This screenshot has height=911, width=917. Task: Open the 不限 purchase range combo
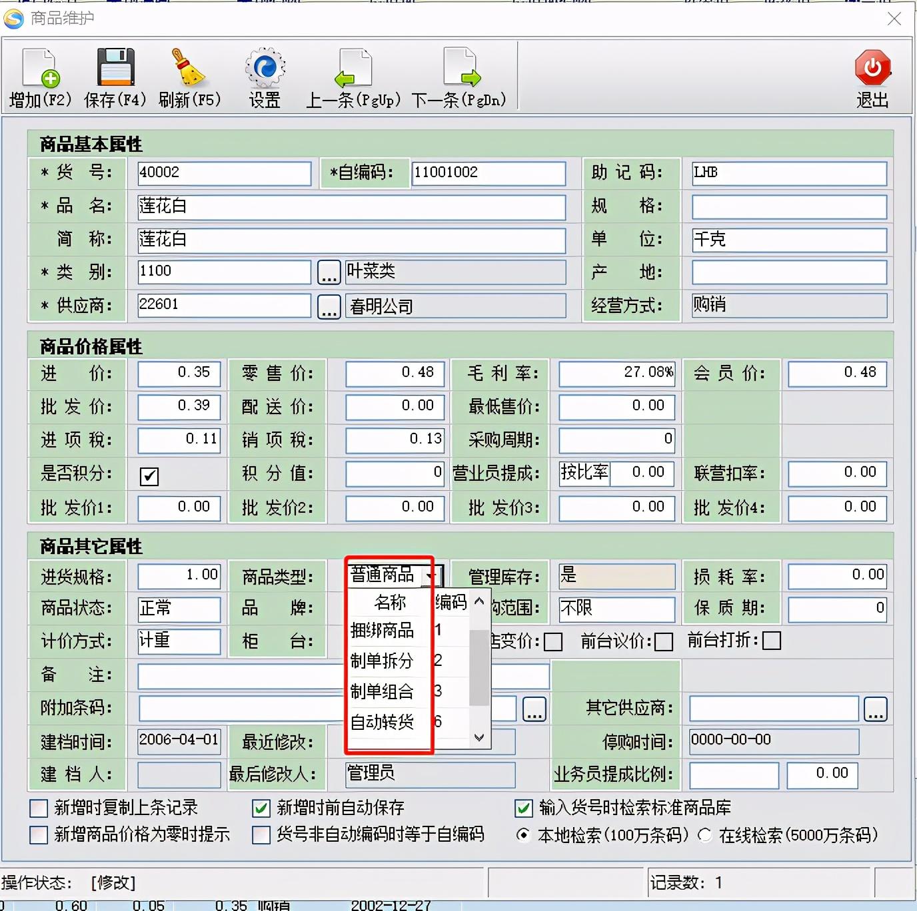click(x=617, y=609)
